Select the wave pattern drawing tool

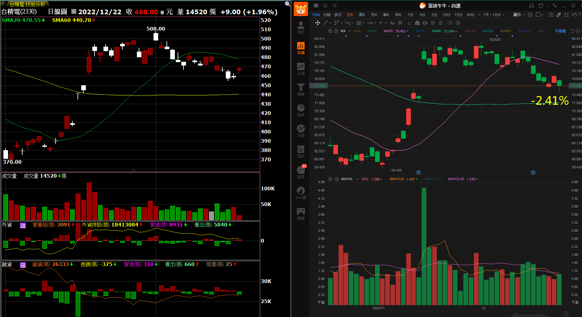click(348, 23)
